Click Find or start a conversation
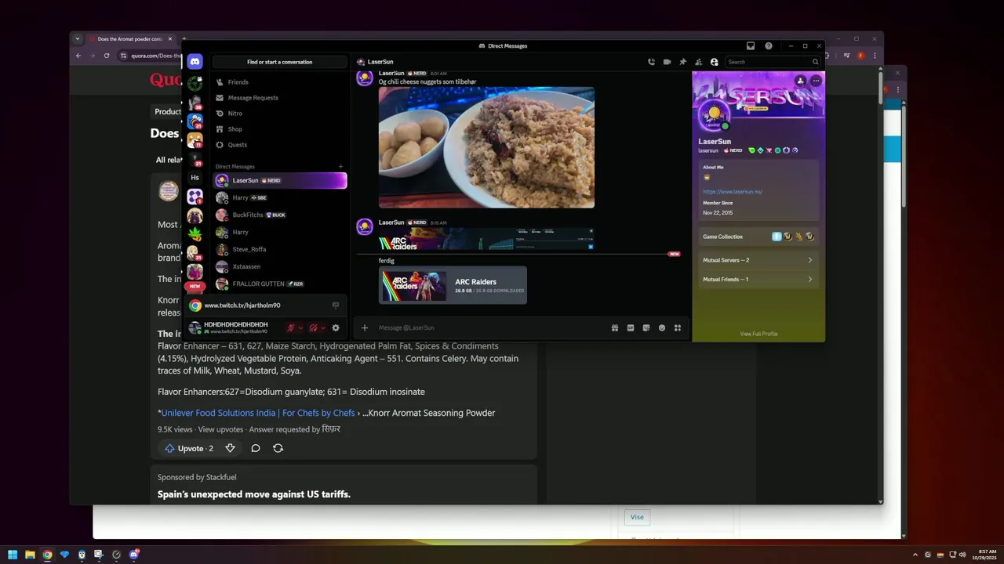Screen dimensions: 1004x564 (x=279, y=62)
